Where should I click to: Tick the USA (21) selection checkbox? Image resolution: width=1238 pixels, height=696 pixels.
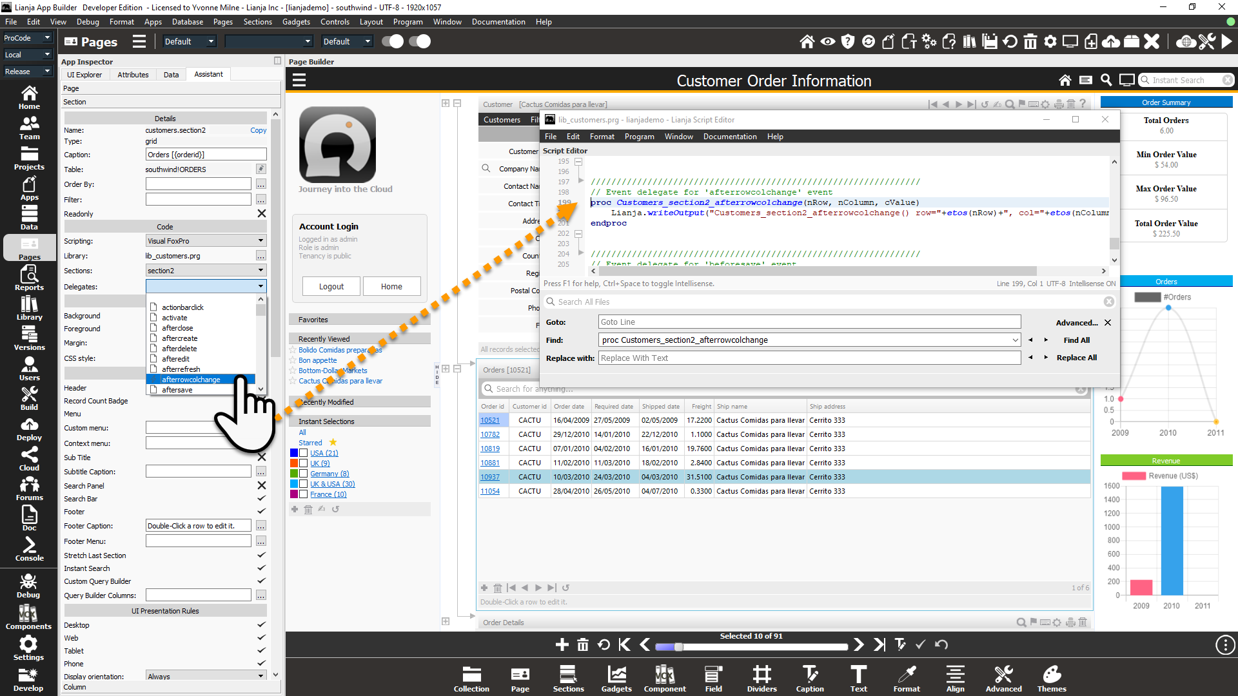pyautogui.click(x=303, y=453)
